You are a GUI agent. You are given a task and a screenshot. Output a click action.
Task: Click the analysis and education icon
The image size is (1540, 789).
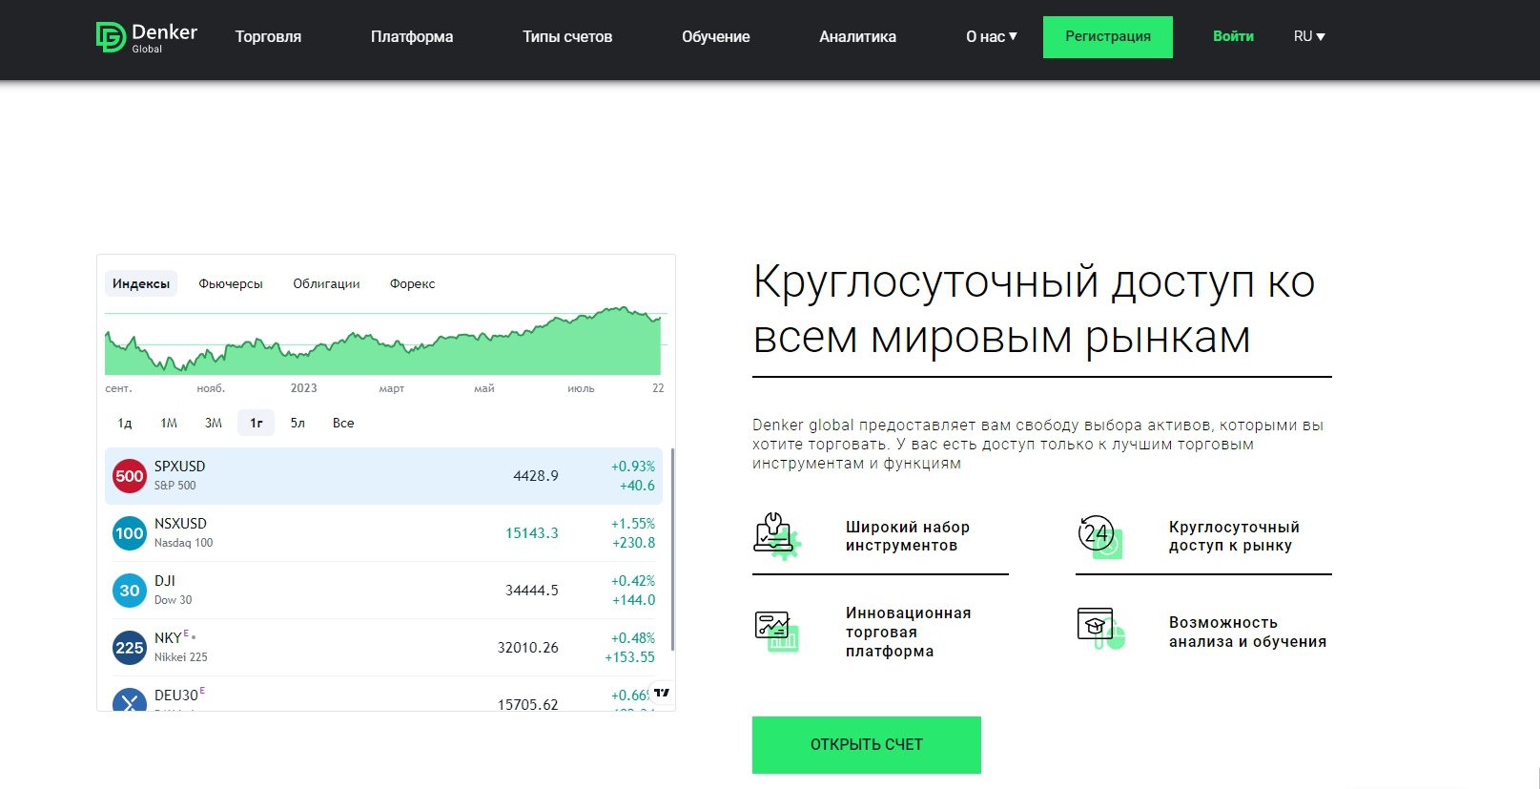[x=1100, y=629]
